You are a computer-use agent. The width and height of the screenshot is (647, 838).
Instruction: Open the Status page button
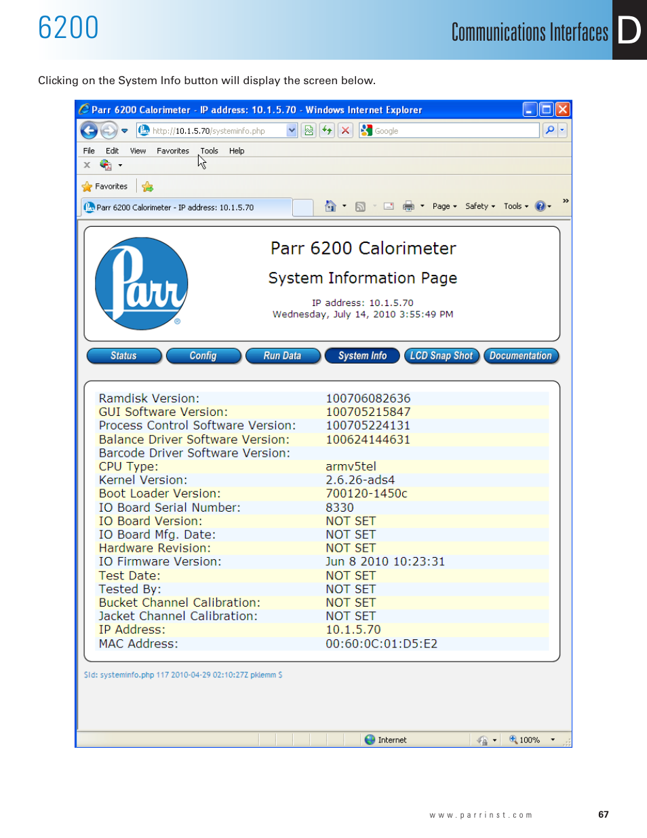[124, 356]
